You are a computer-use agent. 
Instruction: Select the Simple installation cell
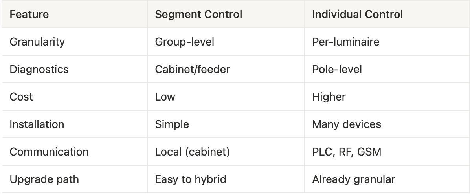pos(172,124)
